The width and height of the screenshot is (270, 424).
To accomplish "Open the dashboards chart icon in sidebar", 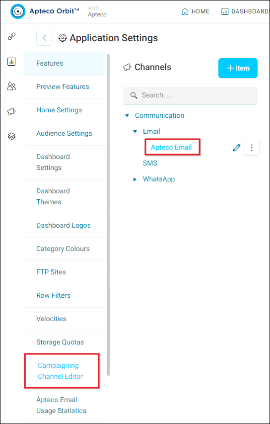I will (11, 62).
